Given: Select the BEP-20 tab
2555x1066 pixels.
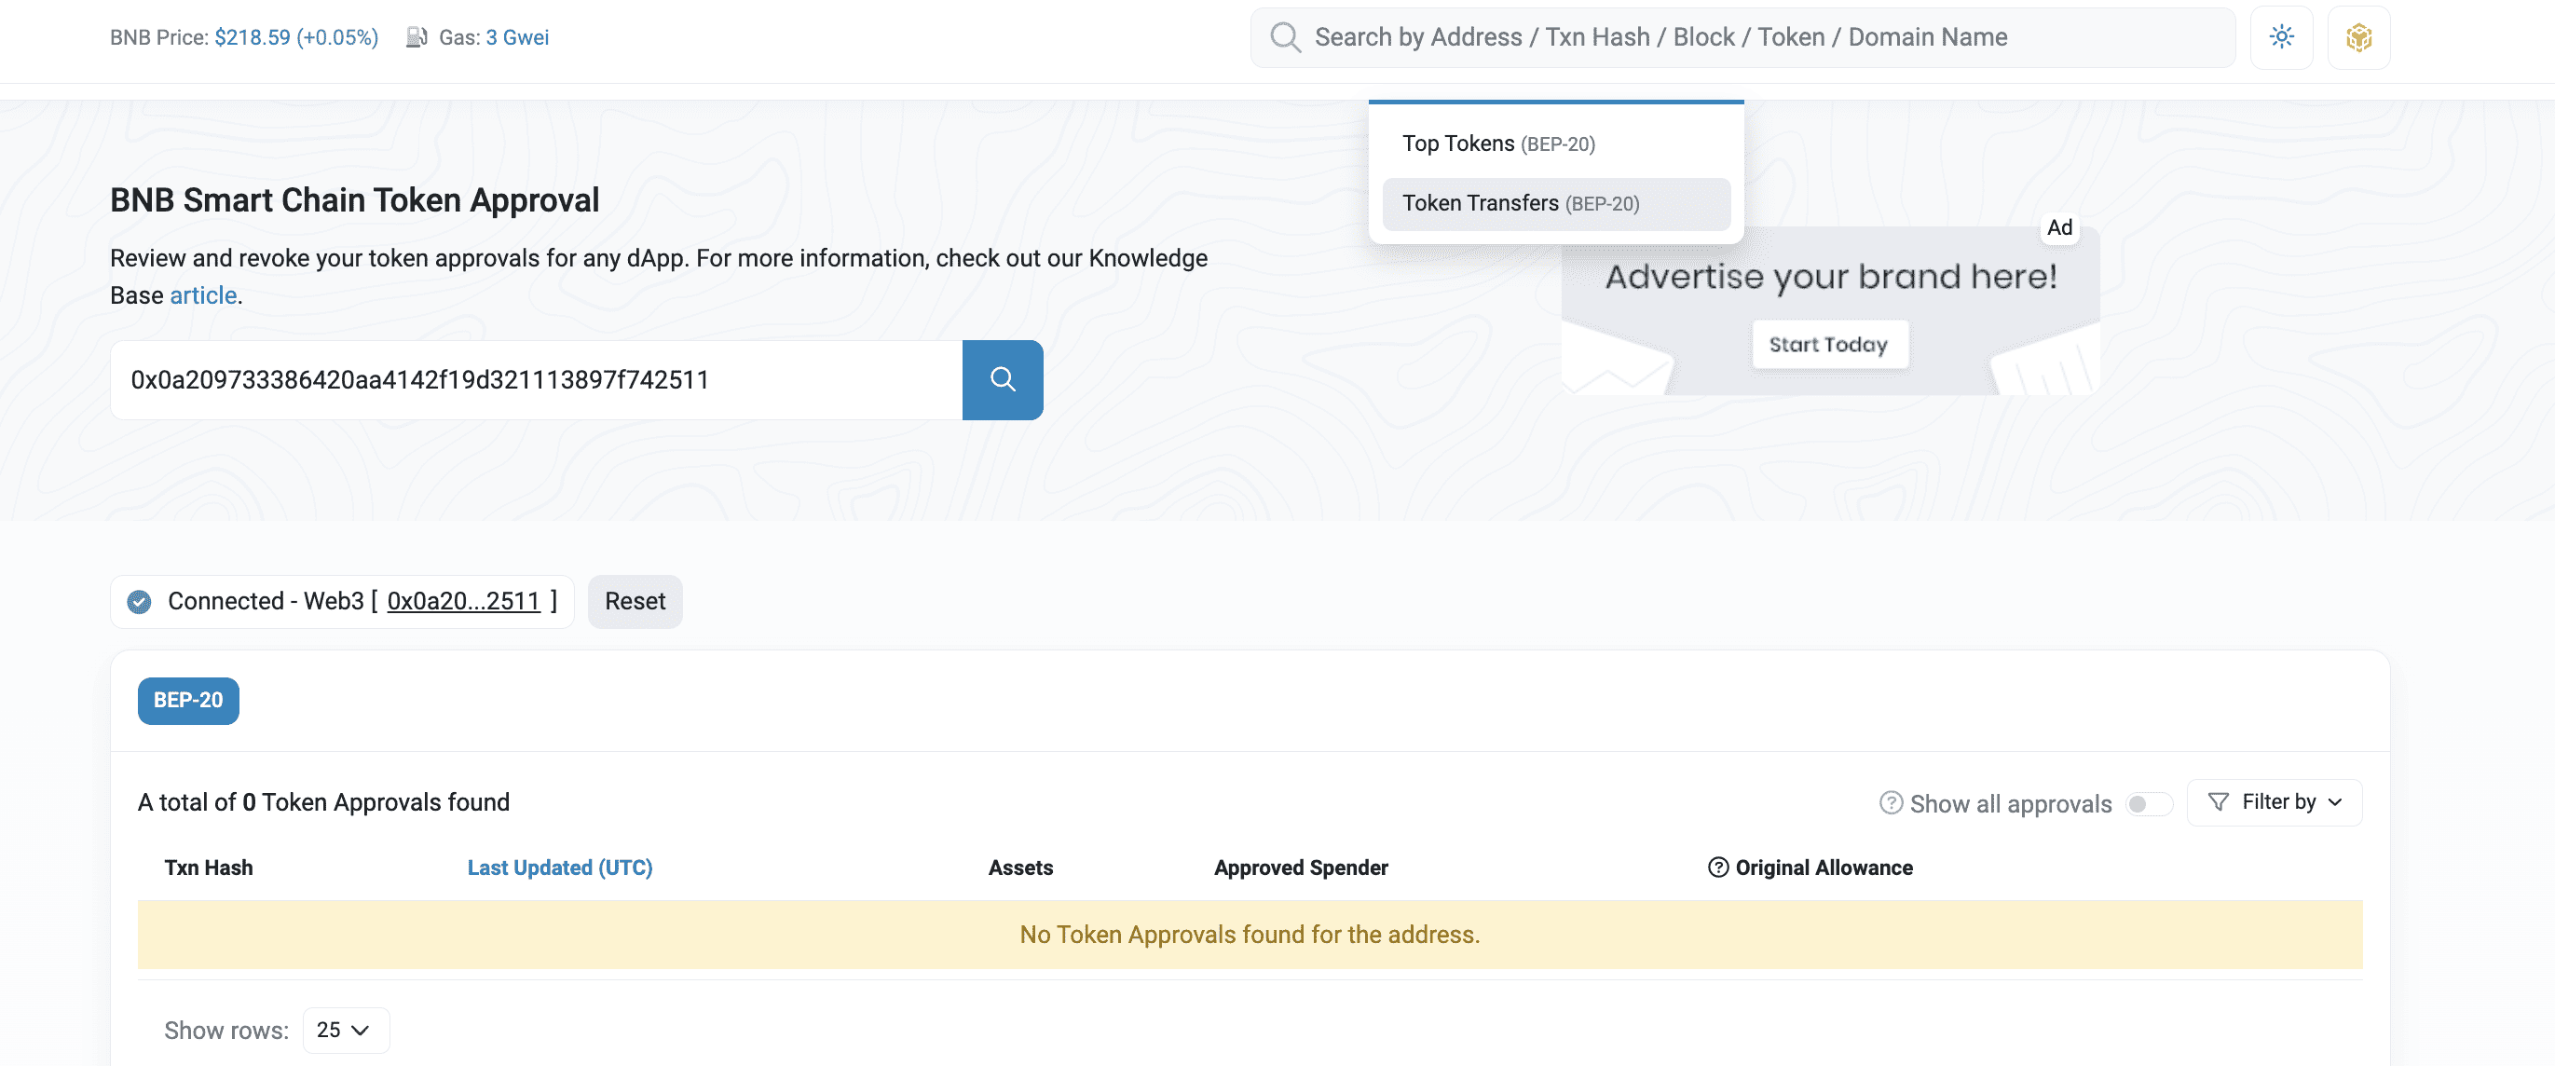Looking at the screenshot, I should tap(188, 700).
